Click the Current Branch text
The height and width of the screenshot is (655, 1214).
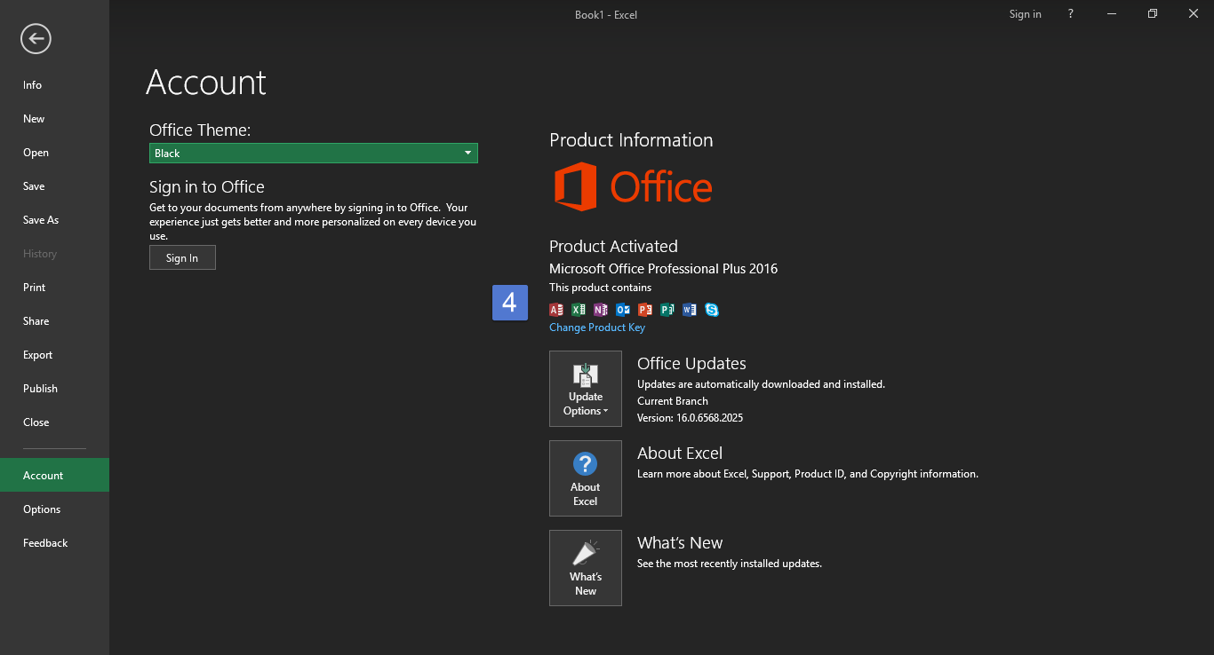[x=673, y=401]
